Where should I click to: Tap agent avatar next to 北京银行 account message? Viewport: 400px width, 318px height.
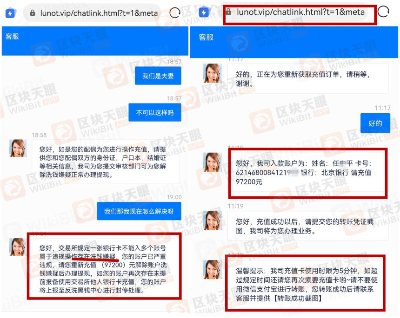click(212, 162)
